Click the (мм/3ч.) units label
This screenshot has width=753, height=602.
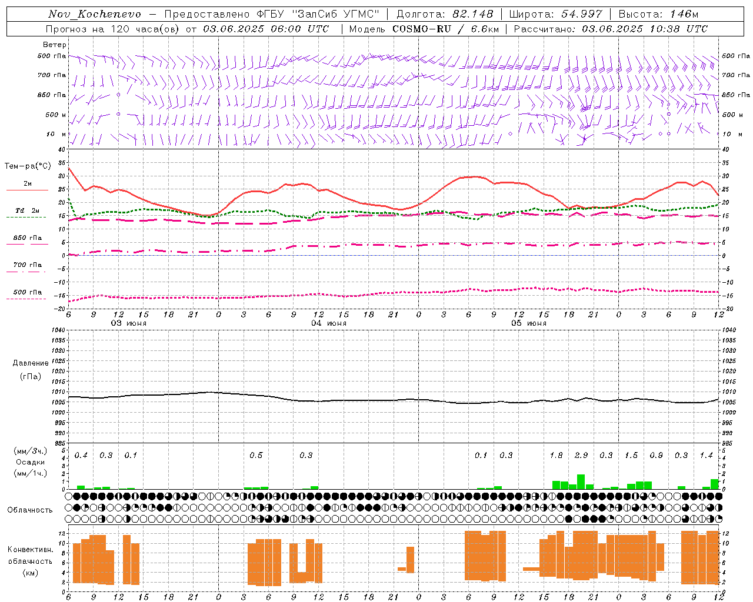coord(31,451)
